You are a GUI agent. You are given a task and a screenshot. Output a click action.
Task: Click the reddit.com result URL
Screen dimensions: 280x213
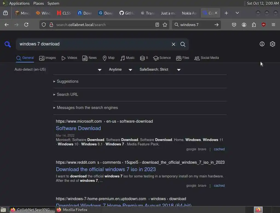(140, 162)
